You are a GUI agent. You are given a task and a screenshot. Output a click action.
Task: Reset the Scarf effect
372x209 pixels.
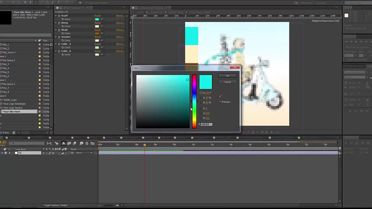click(98, 16)
